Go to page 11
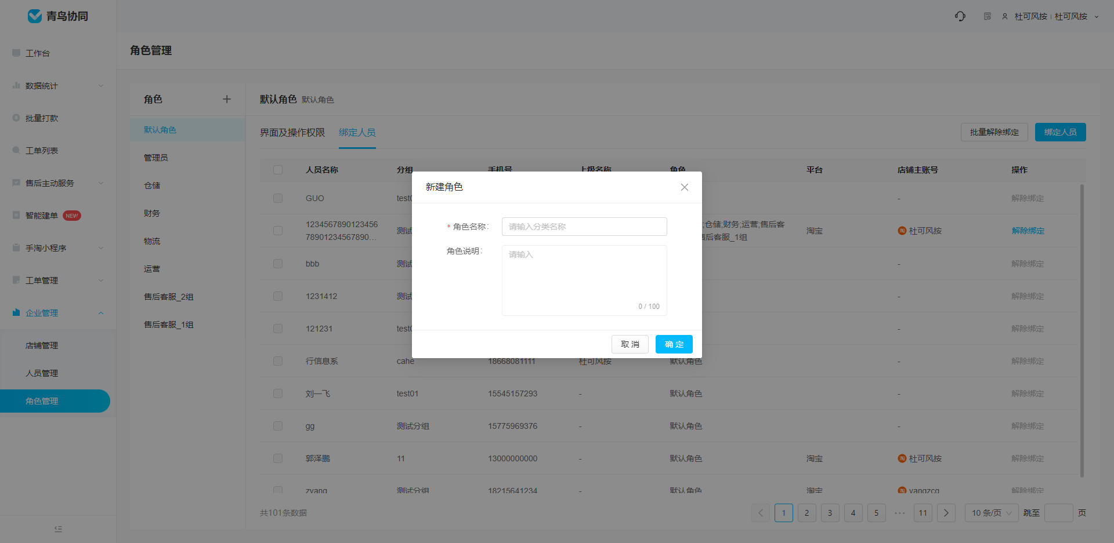Screen dimensions: 1114x543 click(923, 513)
